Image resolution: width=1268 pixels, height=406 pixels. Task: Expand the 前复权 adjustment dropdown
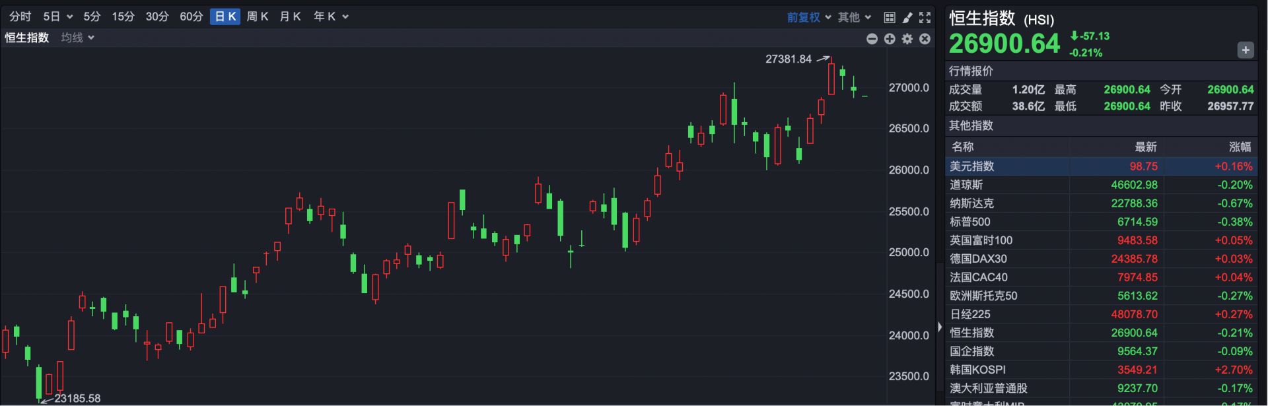(808, 17)
